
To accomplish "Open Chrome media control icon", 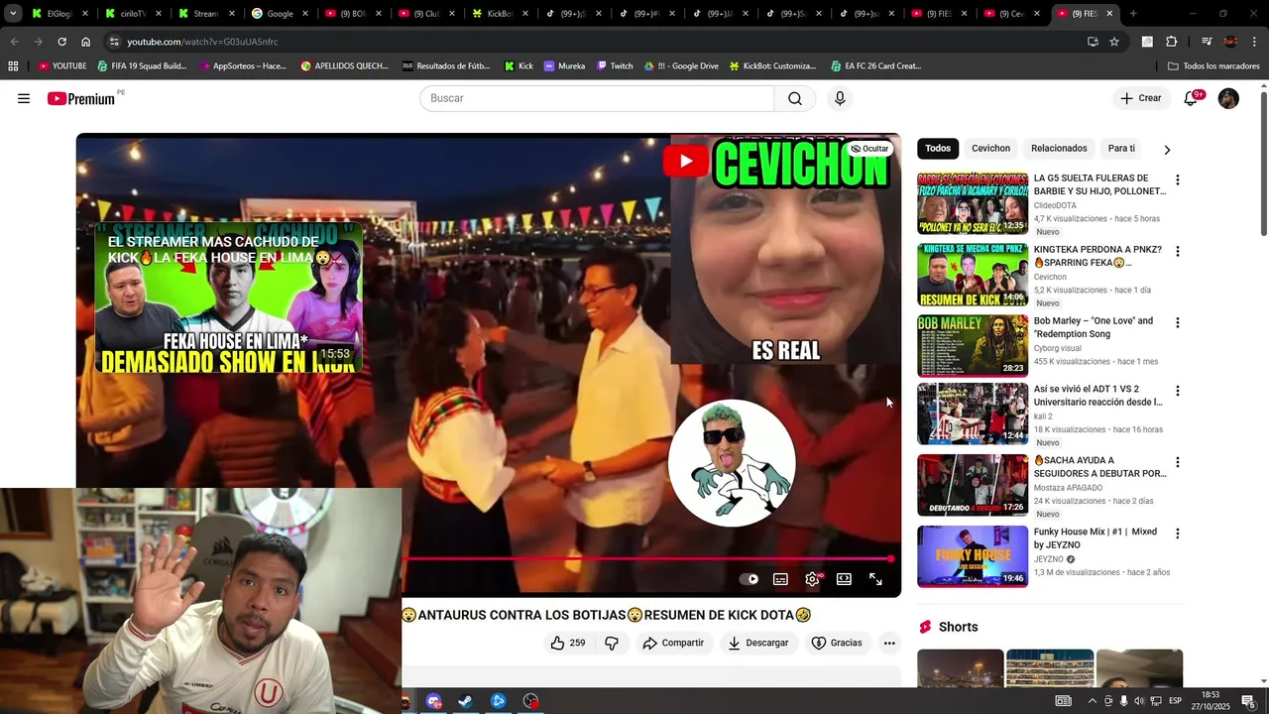I will 1207,42.
